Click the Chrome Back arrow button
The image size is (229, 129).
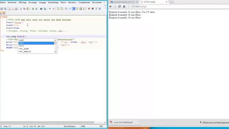111,6
